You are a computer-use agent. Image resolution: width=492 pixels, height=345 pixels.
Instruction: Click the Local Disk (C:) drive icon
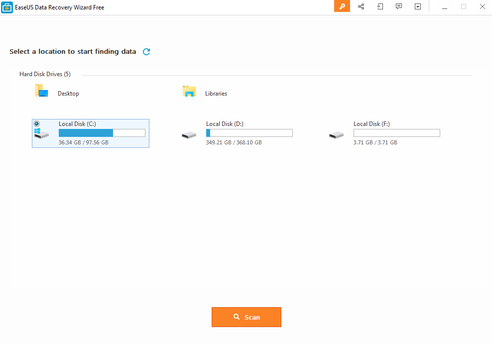41,133
